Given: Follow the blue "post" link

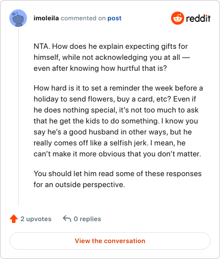Looking at the screenshot, I should (114, 18).
